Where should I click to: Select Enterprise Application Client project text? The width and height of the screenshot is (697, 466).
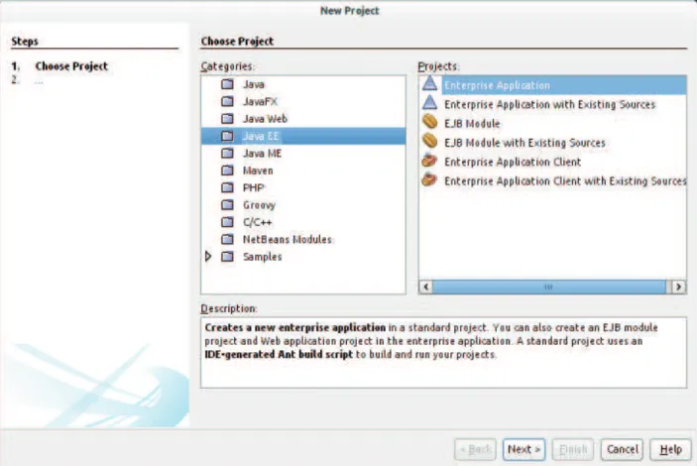[513, 162]
